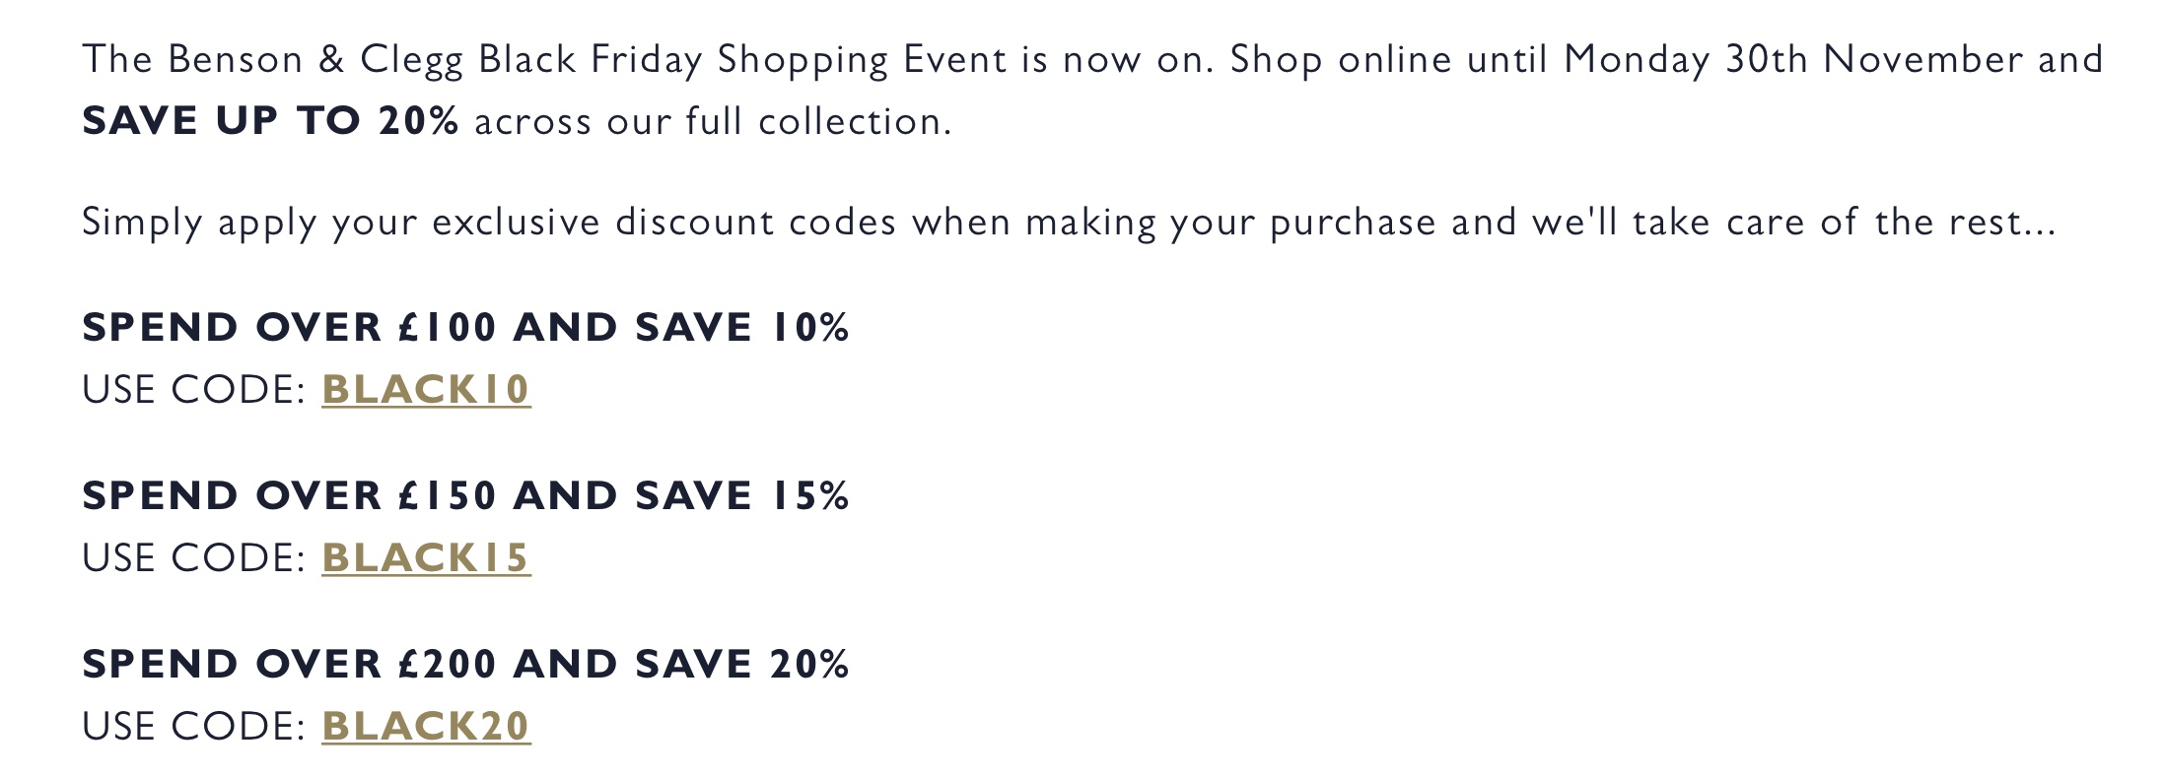Click the 'USE CODE:' label beside BLACK10
Screen dimensions: 2165x776
[194, 390]
